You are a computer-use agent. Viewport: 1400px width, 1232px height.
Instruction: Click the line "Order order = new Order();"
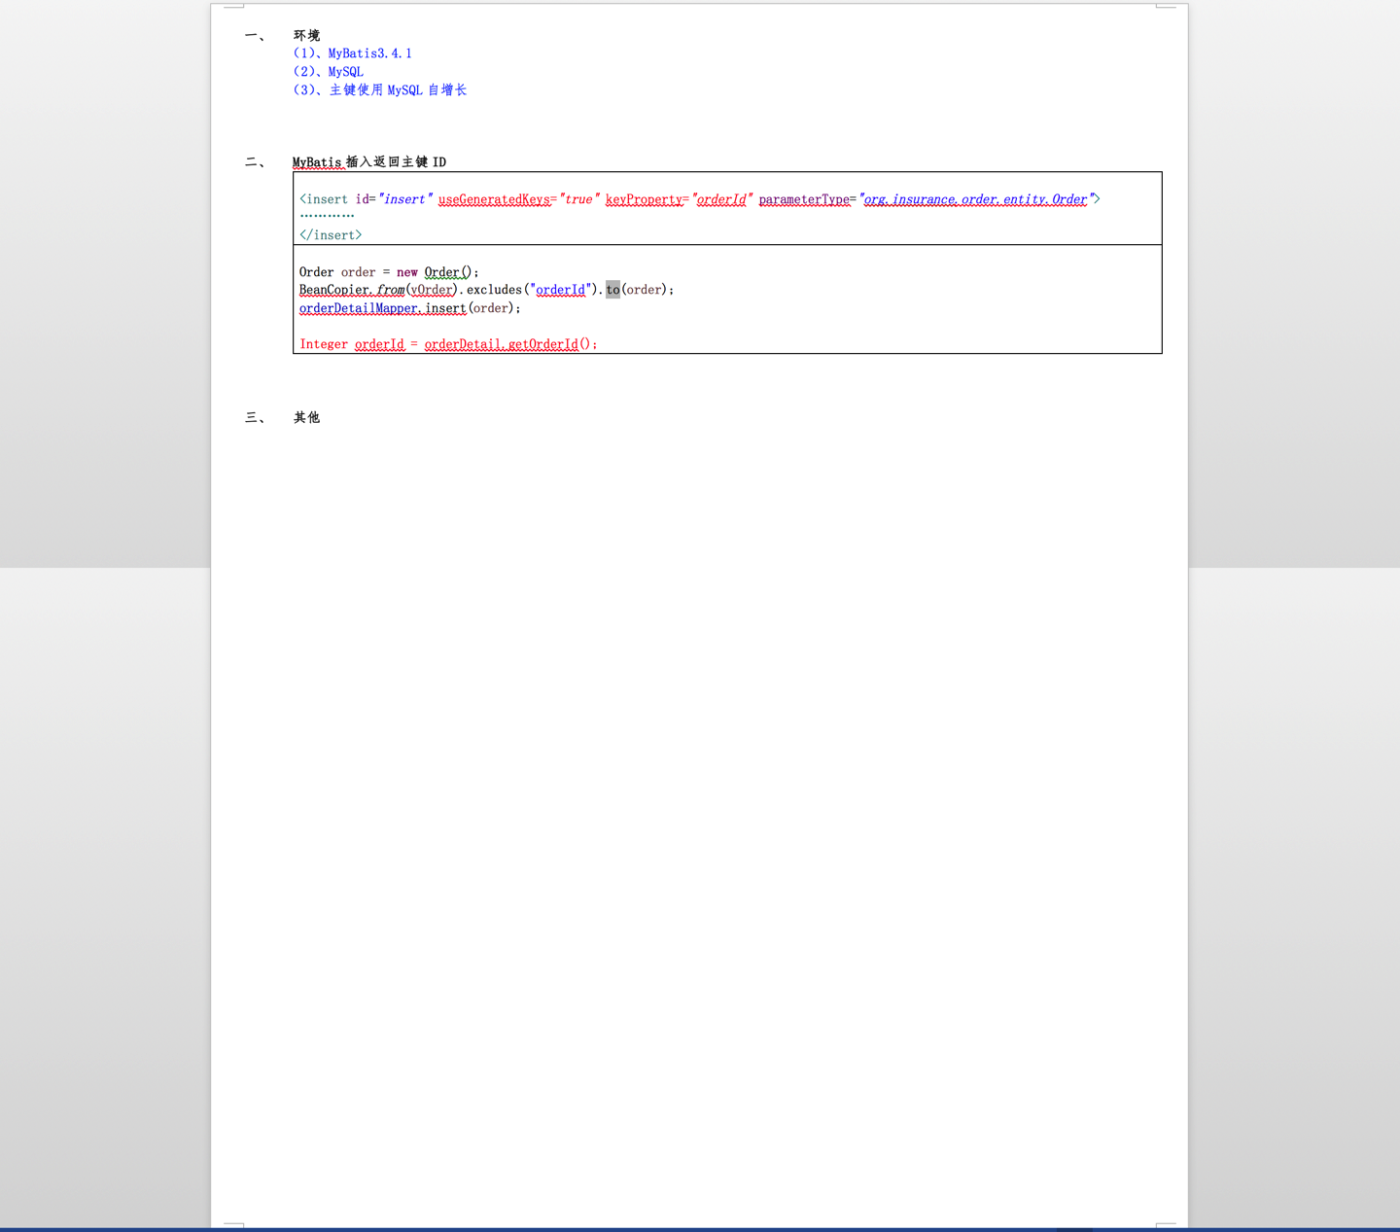[389, 272]
